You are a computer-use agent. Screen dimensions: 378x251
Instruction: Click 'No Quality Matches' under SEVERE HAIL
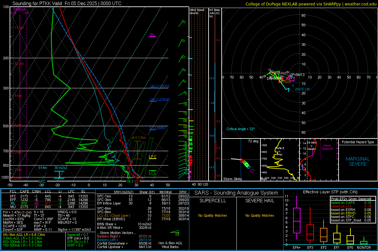coord(259,215)
